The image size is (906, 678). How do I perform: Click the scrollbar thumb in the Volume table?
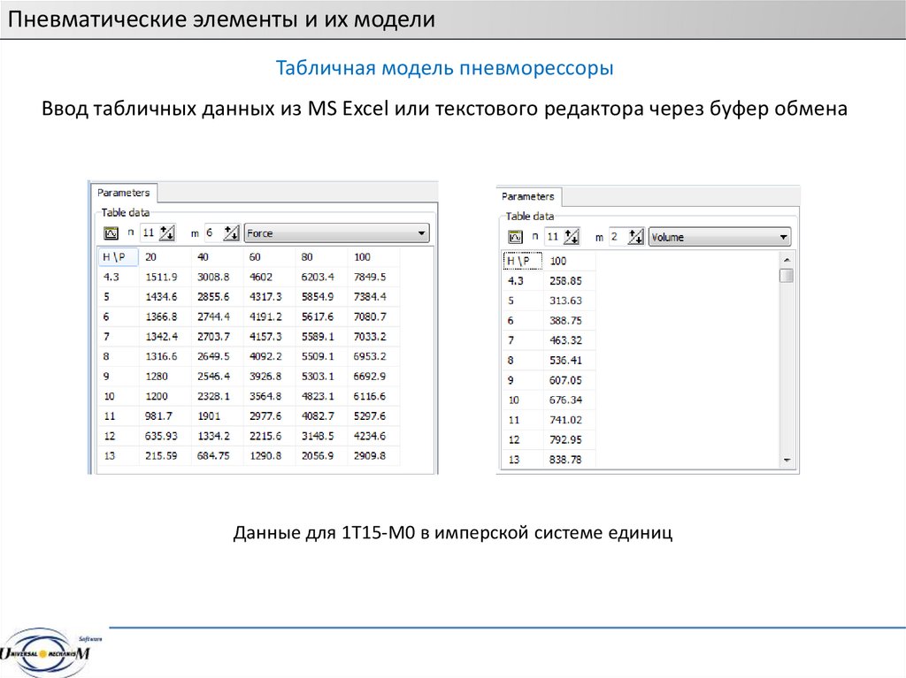click(x=786, y=275)
